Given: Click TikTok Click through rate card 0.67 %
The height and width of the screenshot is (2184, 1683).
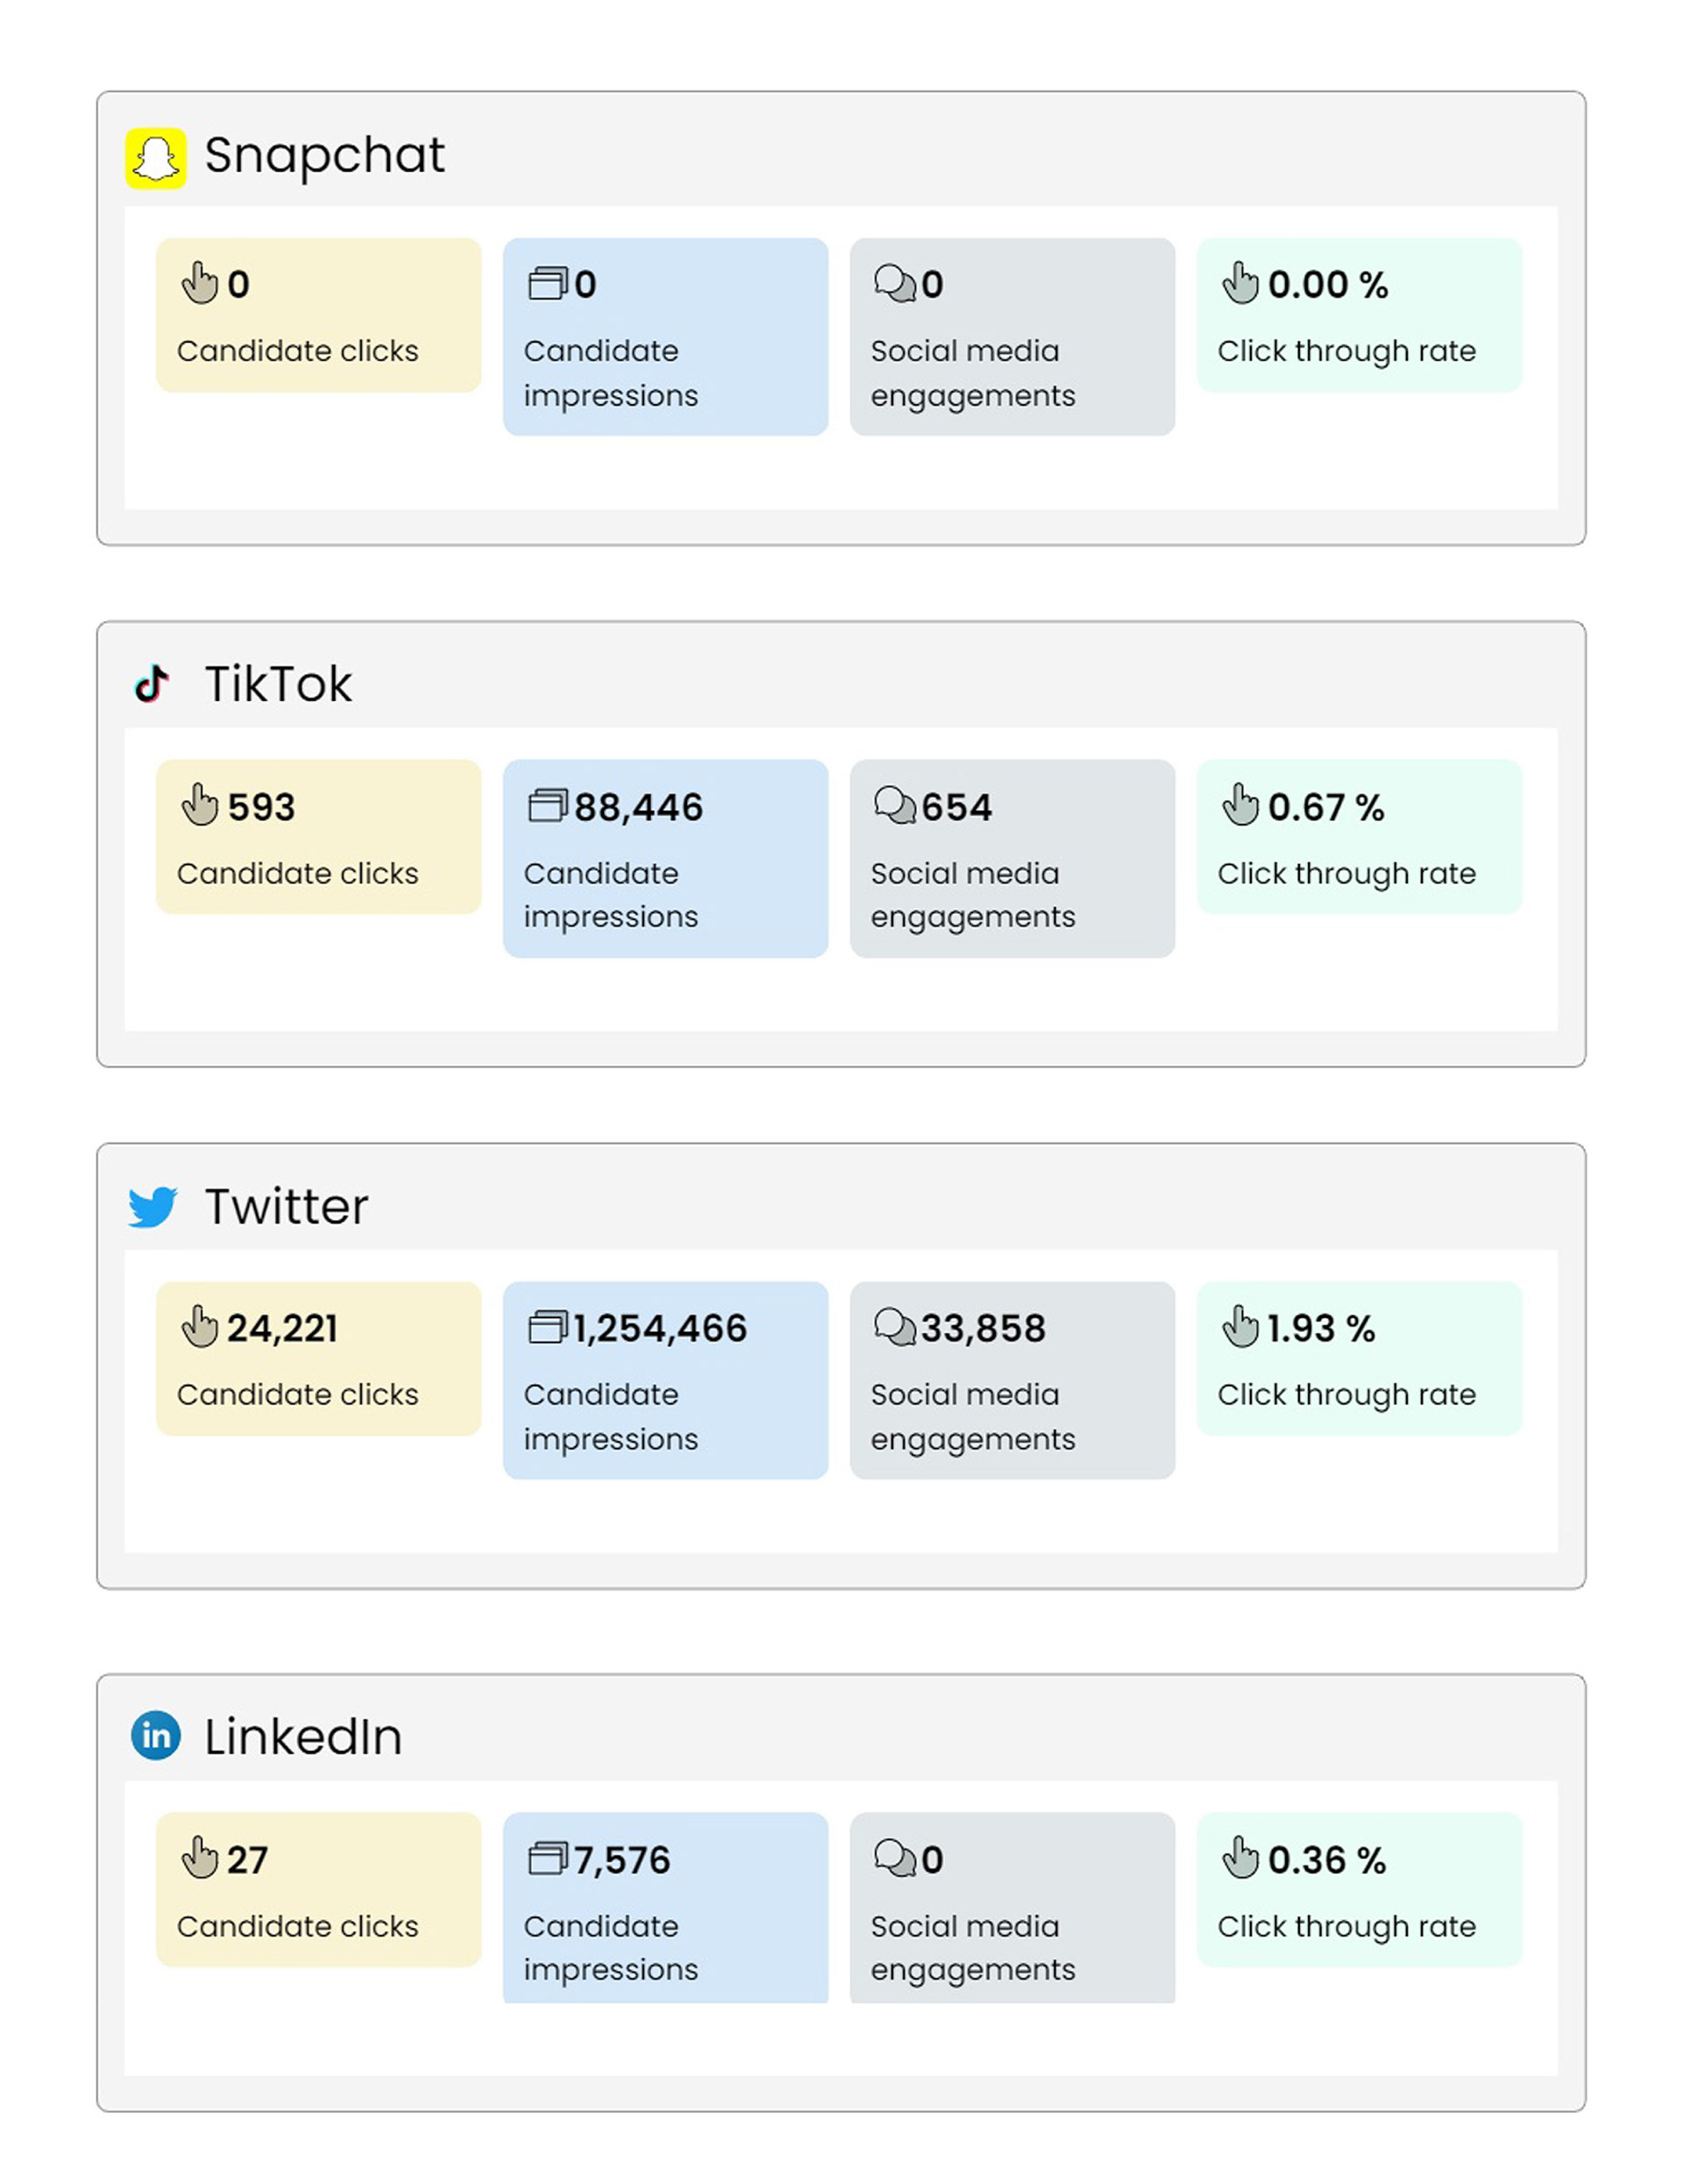Looking at the screenshot, I should click(1359, 837).
